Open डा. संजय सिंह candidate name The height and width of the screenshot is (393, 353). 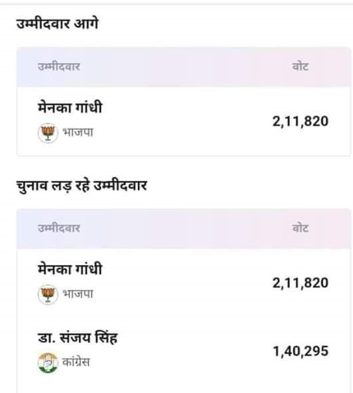point(77,338)
